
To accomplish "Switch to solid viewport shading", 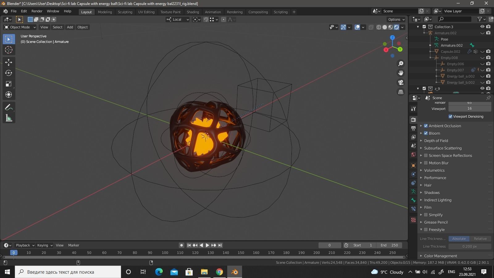I will click(x=385, y=27).
